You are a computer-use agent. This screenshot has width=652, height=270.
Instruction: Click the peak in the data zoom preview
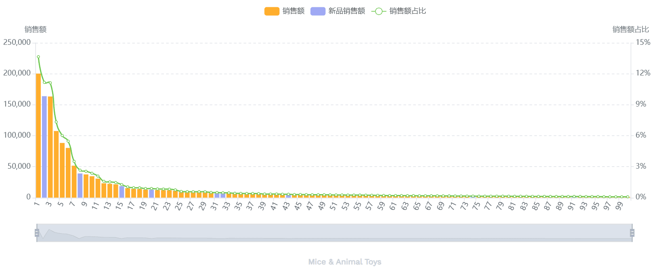coord(49,230)
